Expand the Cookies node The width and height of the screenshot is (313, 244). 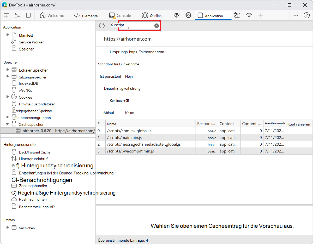coord(8,97)
